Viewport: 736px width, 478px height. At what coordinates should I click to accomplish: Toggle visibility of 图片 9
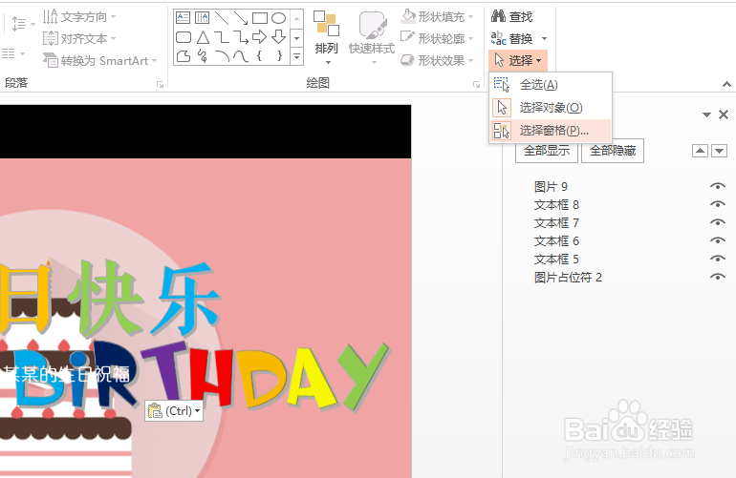click(x=717, y=186)
